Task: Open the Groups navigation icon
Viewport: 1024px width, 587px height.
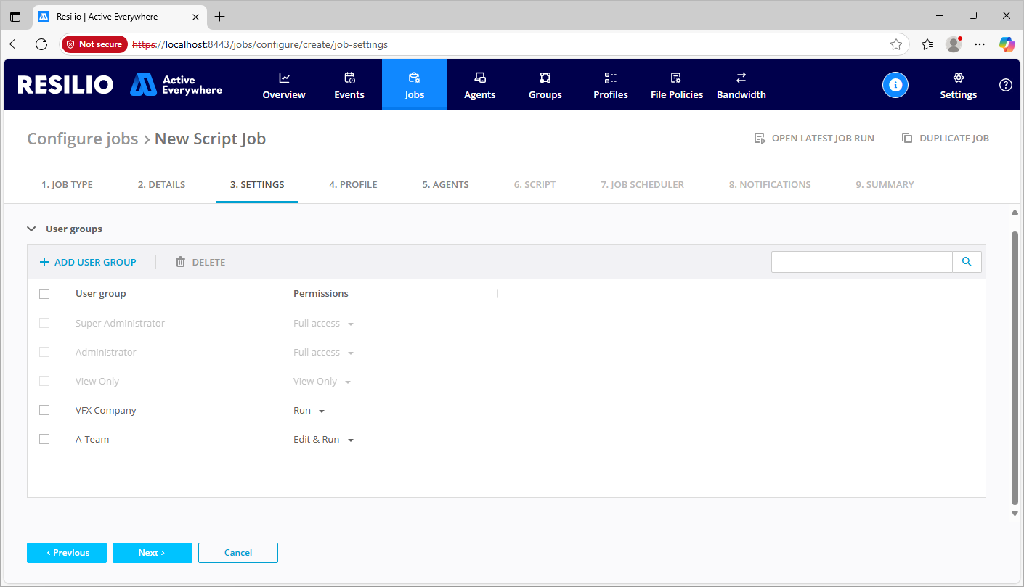Action: (545, 78)
